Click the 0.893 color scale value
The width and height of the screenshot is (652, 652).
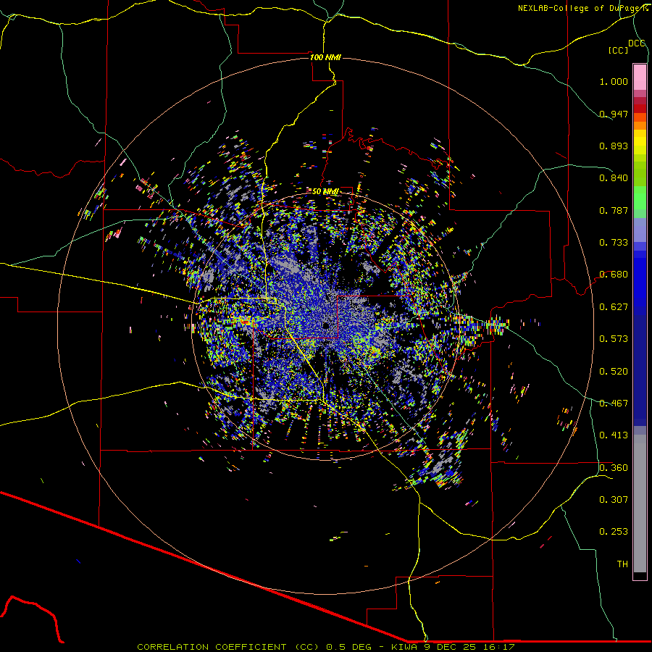pos(614,146)
